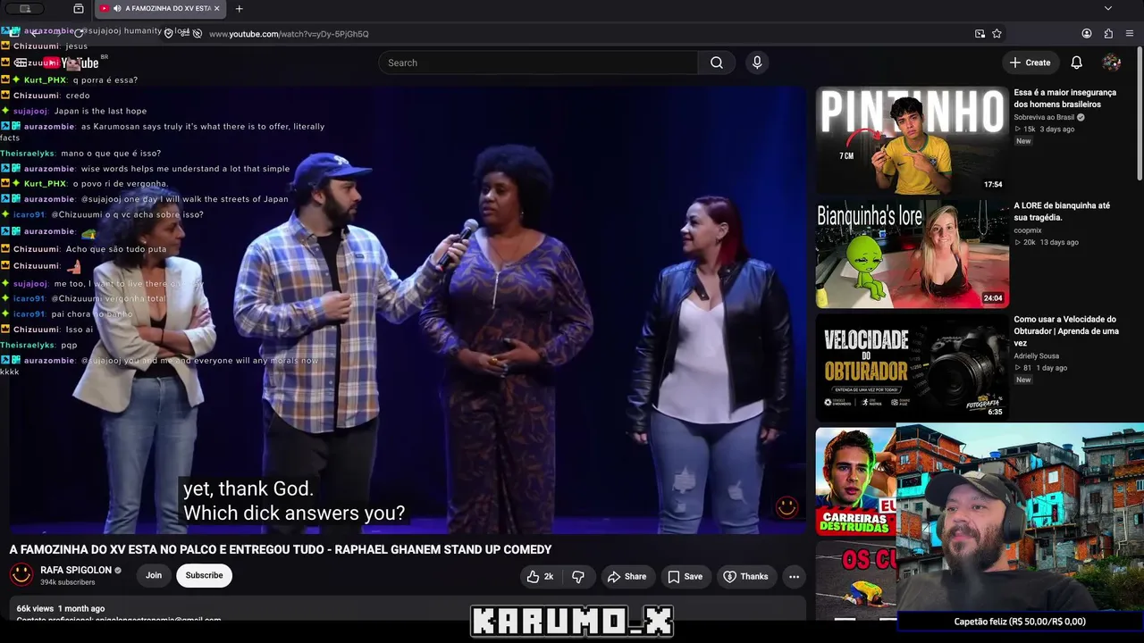Open the YouTube account avatar menu
The height and width of the screenshot is (643, 1144).
(x=1112, y=63)
